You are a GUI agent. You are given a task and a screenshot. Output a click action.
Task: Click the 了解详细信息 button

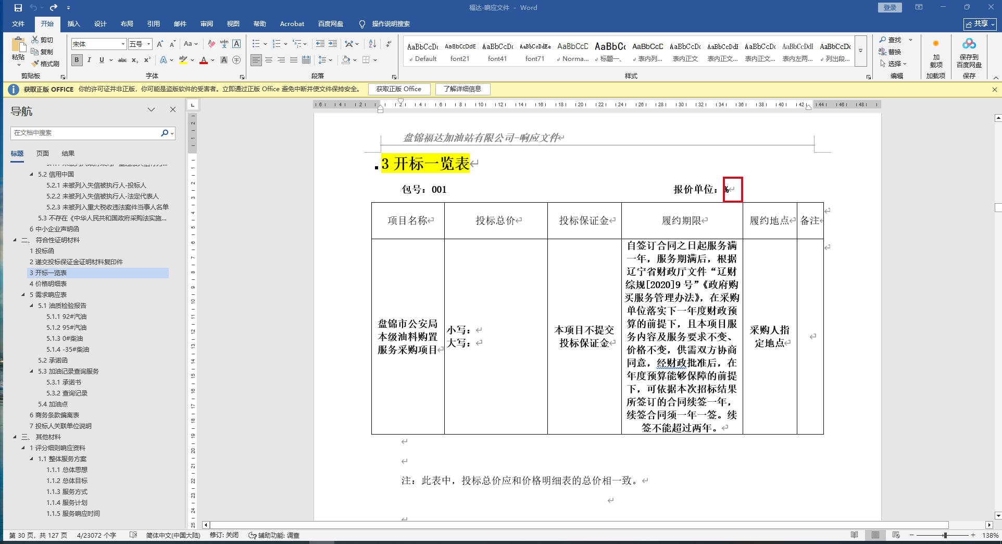(462, 89)
